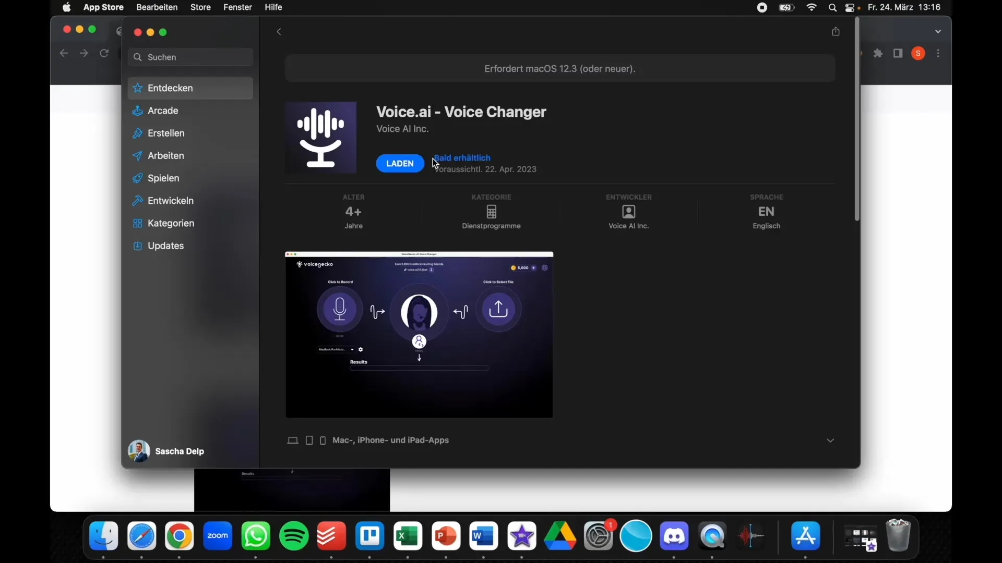Open Erstellen in the sidebar
The height and width of the screenshot is (563, 1002).
click(x=190, y=133)
